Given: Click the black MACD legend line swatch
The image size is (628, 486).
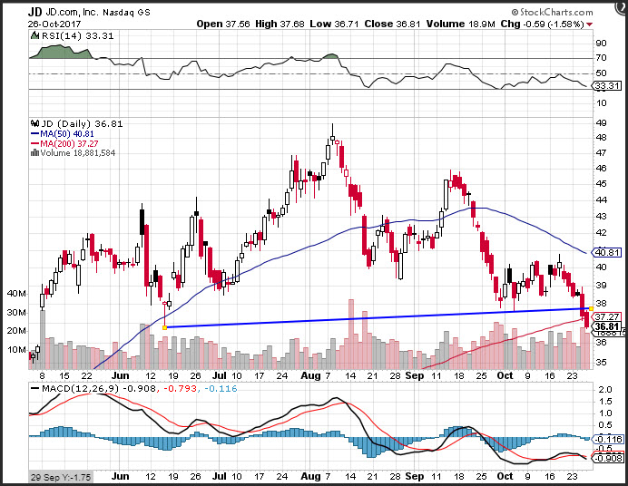Looking at the screenshot, I should pyautogui.click(x=35, y=388).
